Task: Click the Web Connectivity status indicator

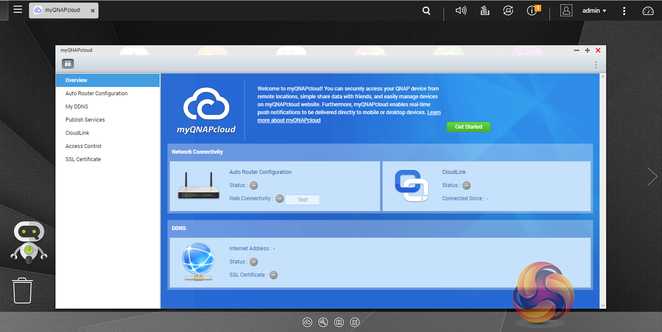Action: (x=280, y=199)
